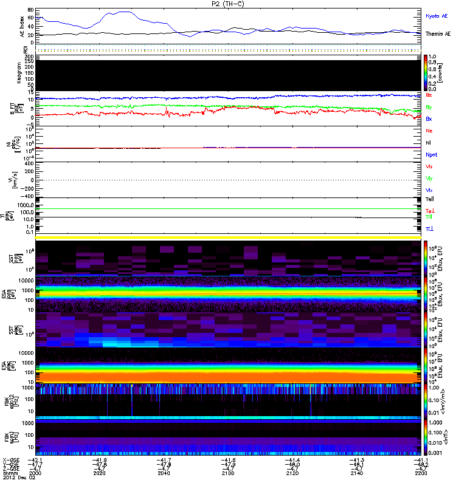Select the Themis AE legend label
The width and height of the screenshot is (456, 486).
[x=438, y=34]
